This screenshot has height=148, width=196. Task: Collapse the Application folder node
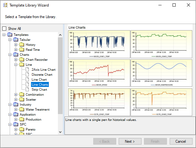click(x=10, y=114)
